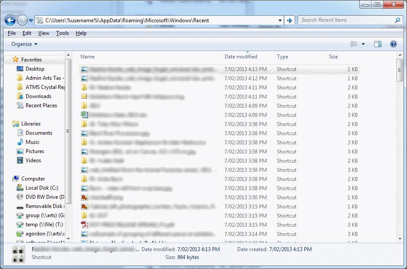This screenshot has height=269, width=407.
Task: Go back using the Back arrow button
Action: pyautogui.click(x=10, y=20)
